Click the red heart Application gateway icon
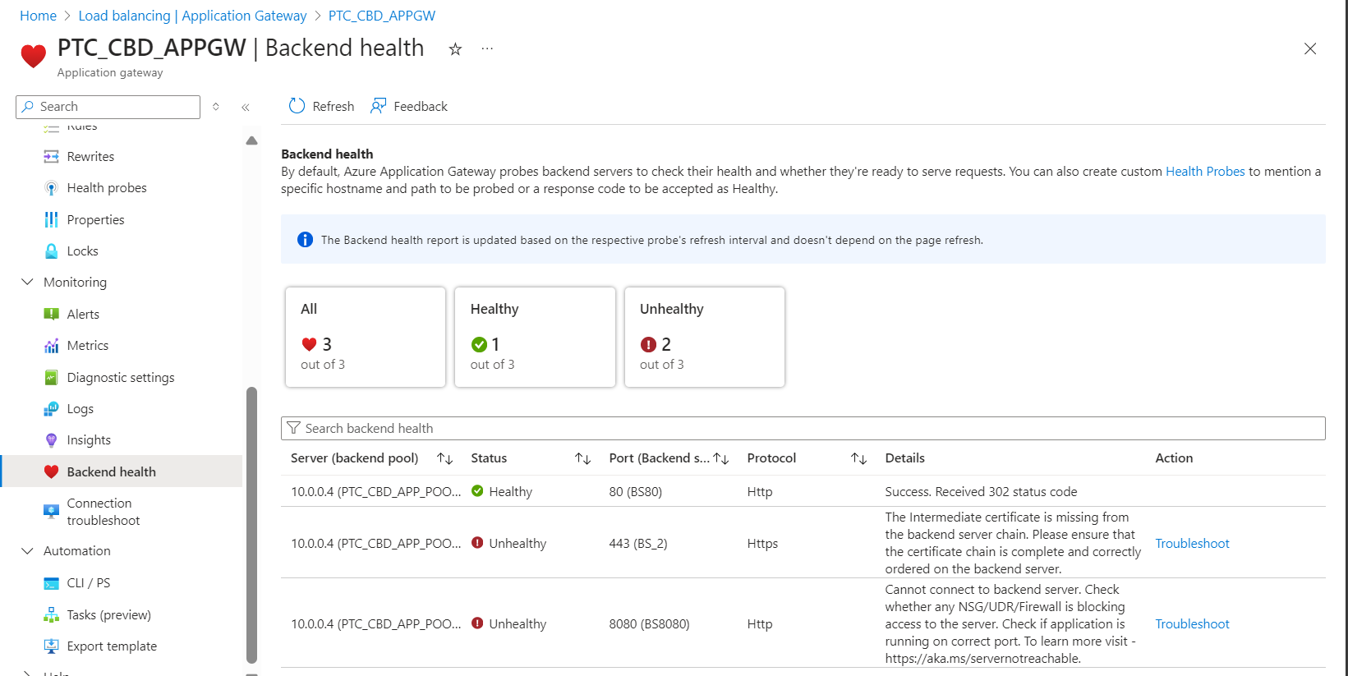This screenshot has width=1348, height=676. pyautogui.click(x=34, y=56)
